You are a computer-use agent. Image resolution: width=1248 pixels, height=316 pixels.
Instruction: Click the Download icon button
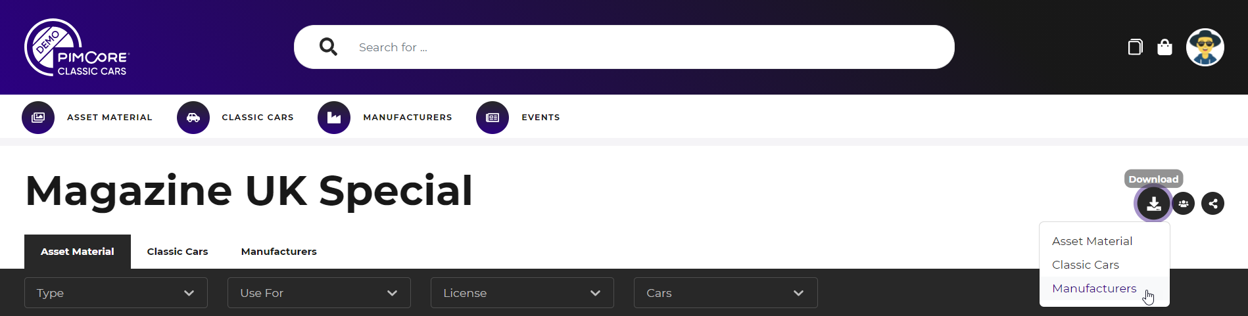(1153, 204)
